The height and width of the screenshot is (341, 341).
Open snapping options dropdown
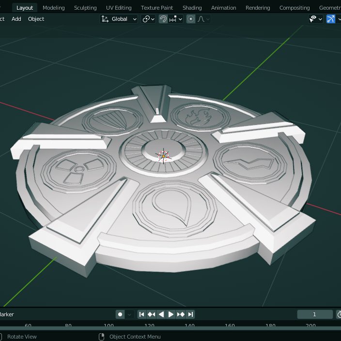(x=175, y=19)
